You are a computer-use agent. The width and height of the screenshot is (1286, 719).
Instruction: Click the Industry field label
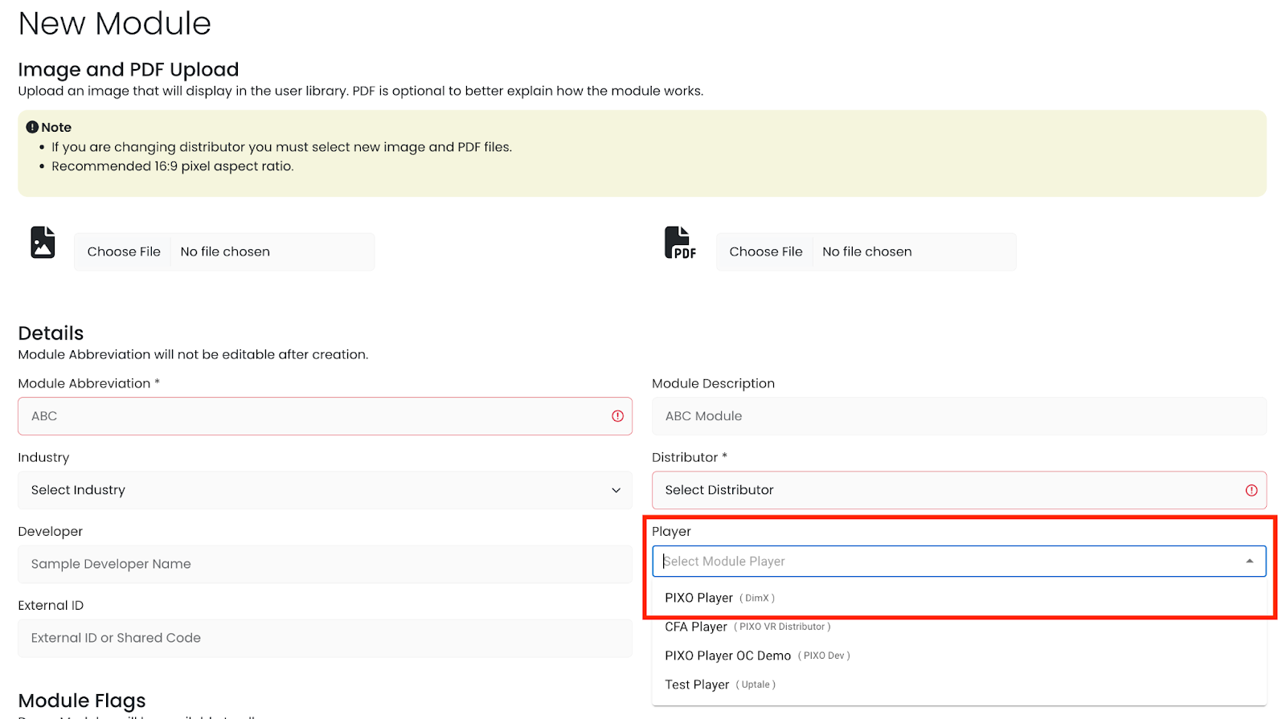pos(43,457)
